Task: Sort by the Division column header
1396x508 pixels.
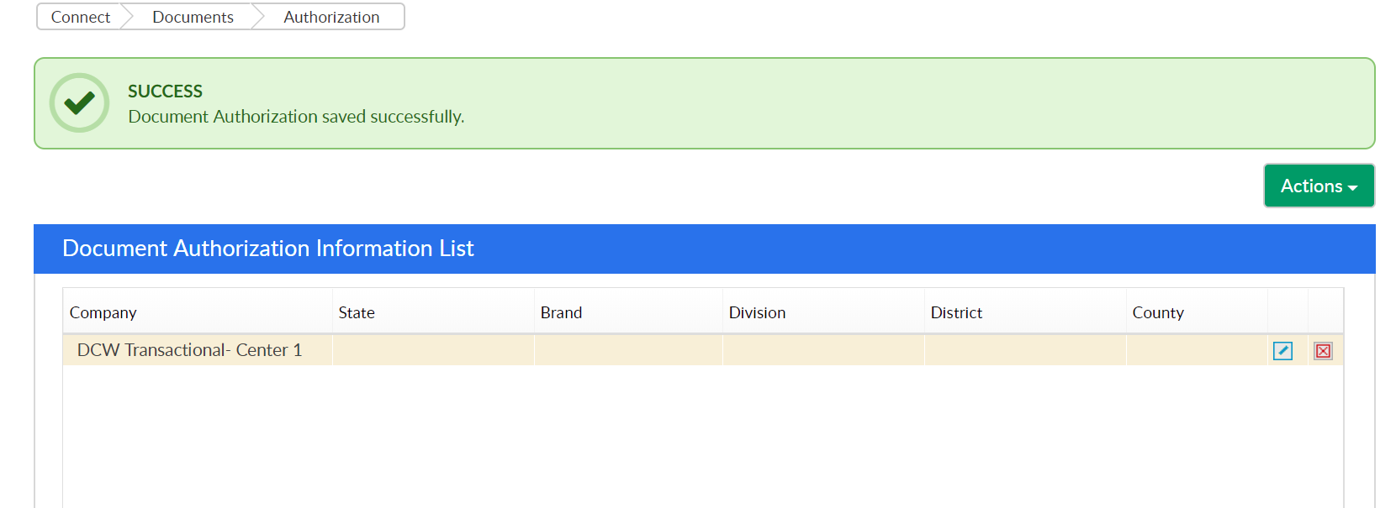Action: 757,312
